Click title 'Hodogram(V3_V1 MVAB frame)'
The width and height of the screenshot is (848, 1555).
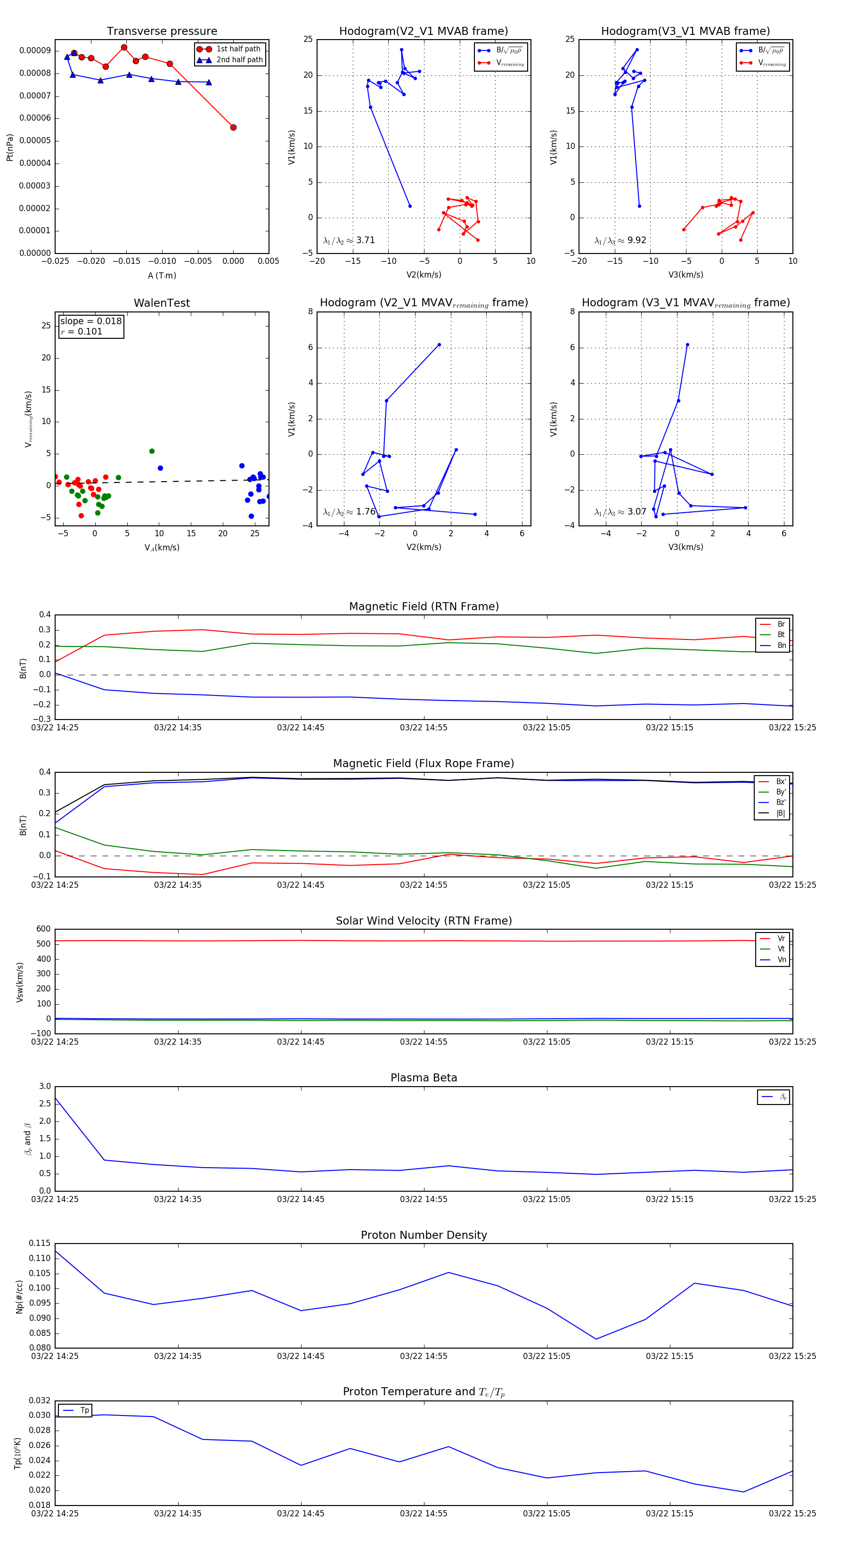pyautogui.click(x=685, y=32)
